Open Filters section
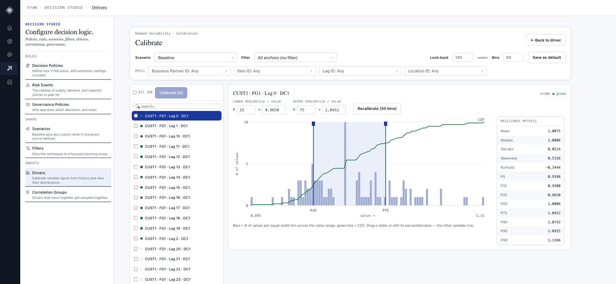The width and height of the screenshot is (616, 284). 68,151
